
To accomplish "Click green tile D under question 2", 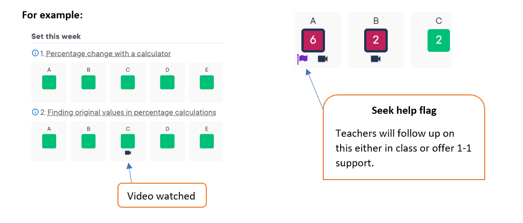I will pyautogui.click(x=167, y=141).
